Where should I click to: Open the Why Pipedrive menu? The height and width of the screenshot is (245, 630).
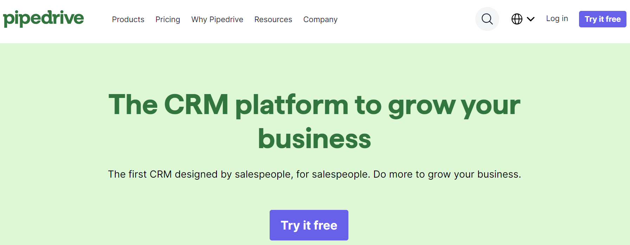[x=217, y=19]
